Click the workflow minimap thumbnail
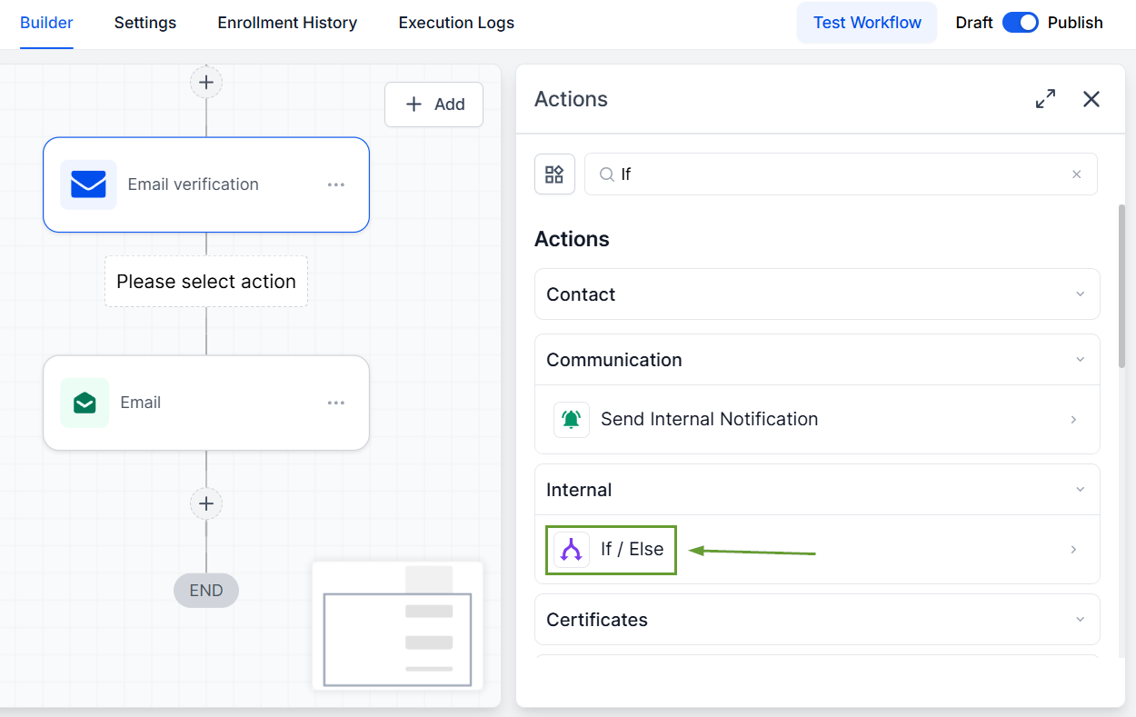 tap(397, 625)
